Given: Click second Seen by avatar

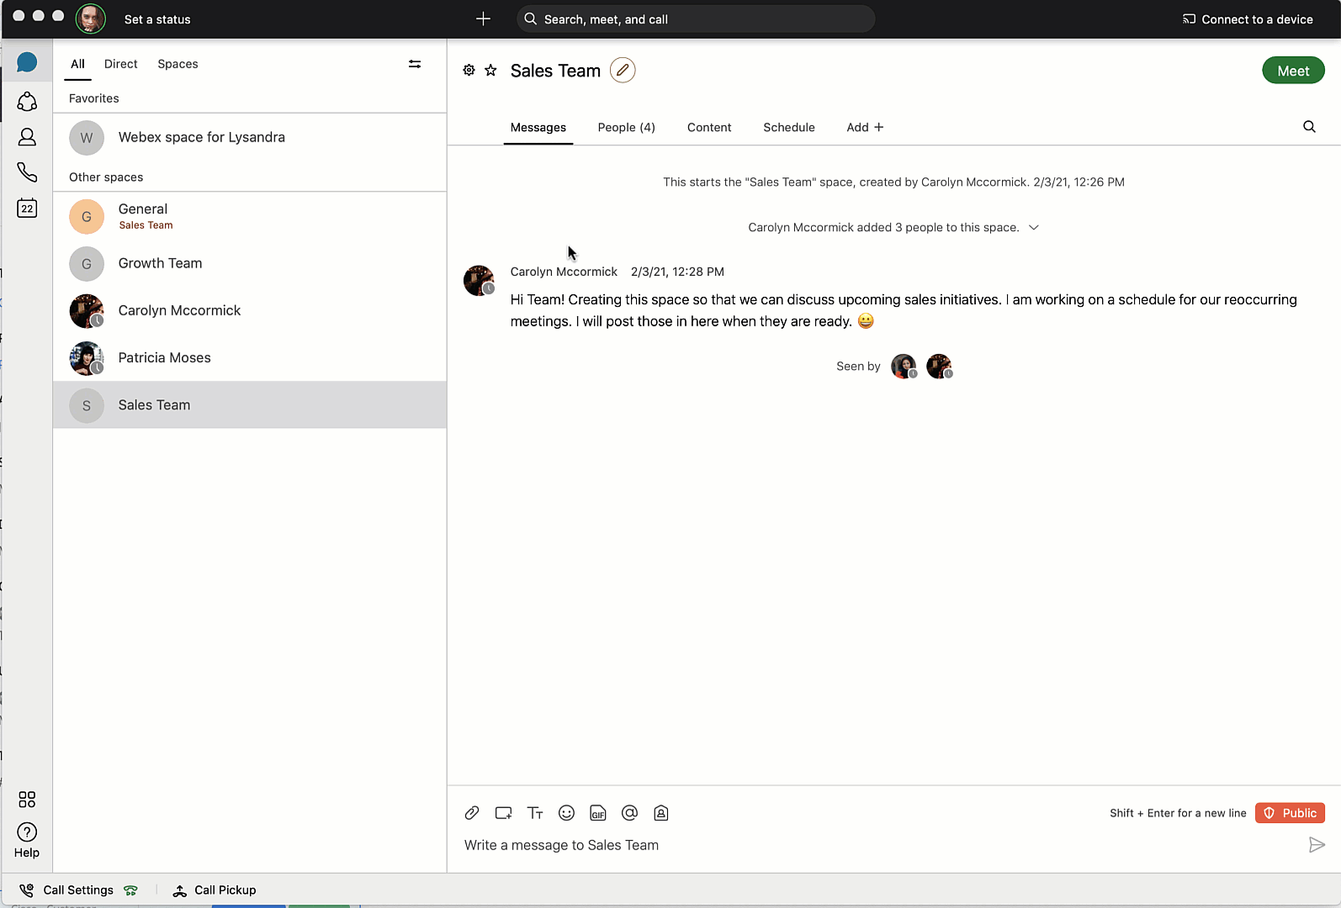Looking at the screenshot, I should pos(939,367).
